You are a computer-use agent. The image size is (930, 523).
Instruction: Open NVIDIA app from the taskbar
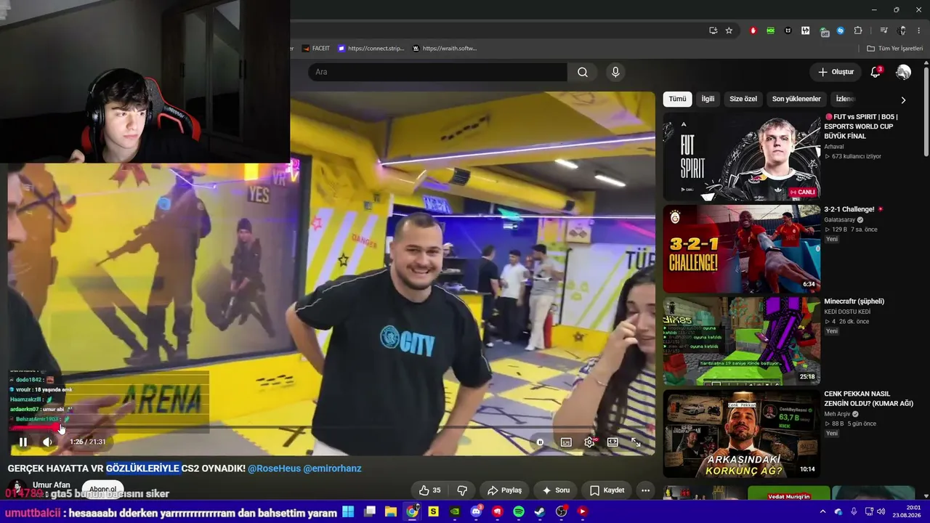(x=455, y=511)
